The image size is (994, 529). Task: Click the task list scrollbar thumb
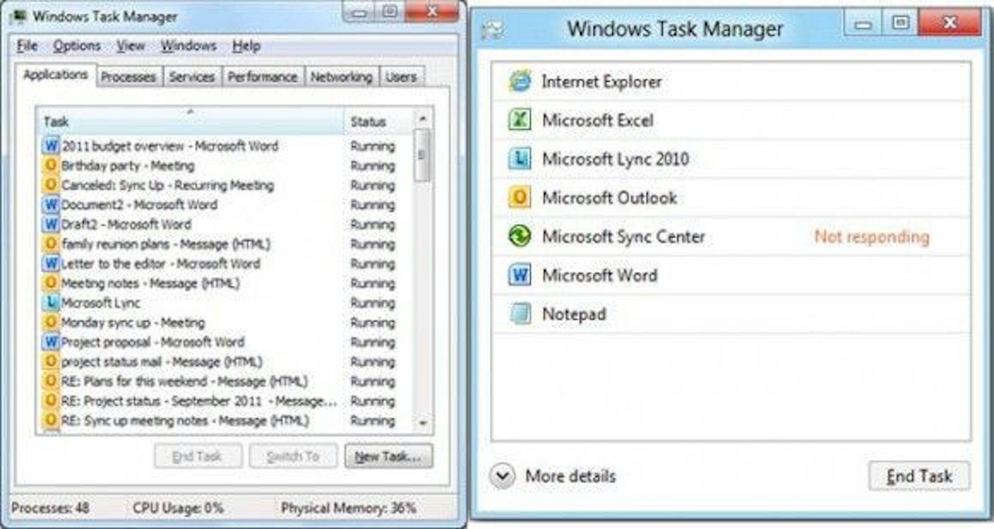tap(422, 155)
